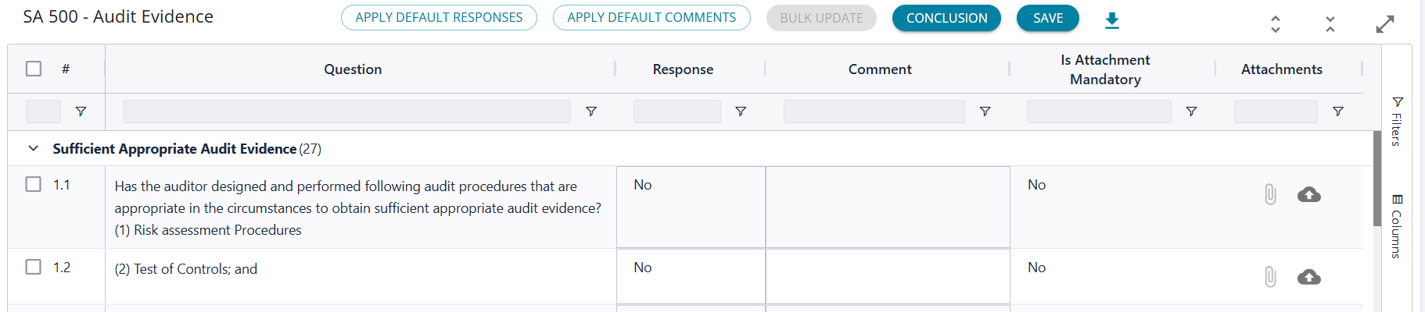Screen dimensions: 1425x312
Task: Open the Filters side panel tab
Action: (x=1397, y=122)
